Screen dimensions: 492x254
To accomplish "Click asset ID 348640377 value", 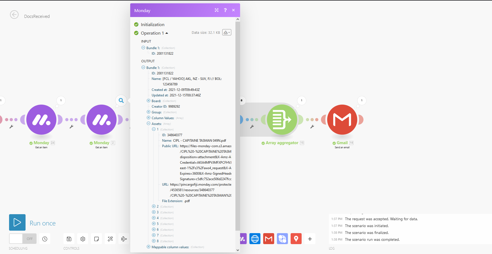I will tap(175, 135).
